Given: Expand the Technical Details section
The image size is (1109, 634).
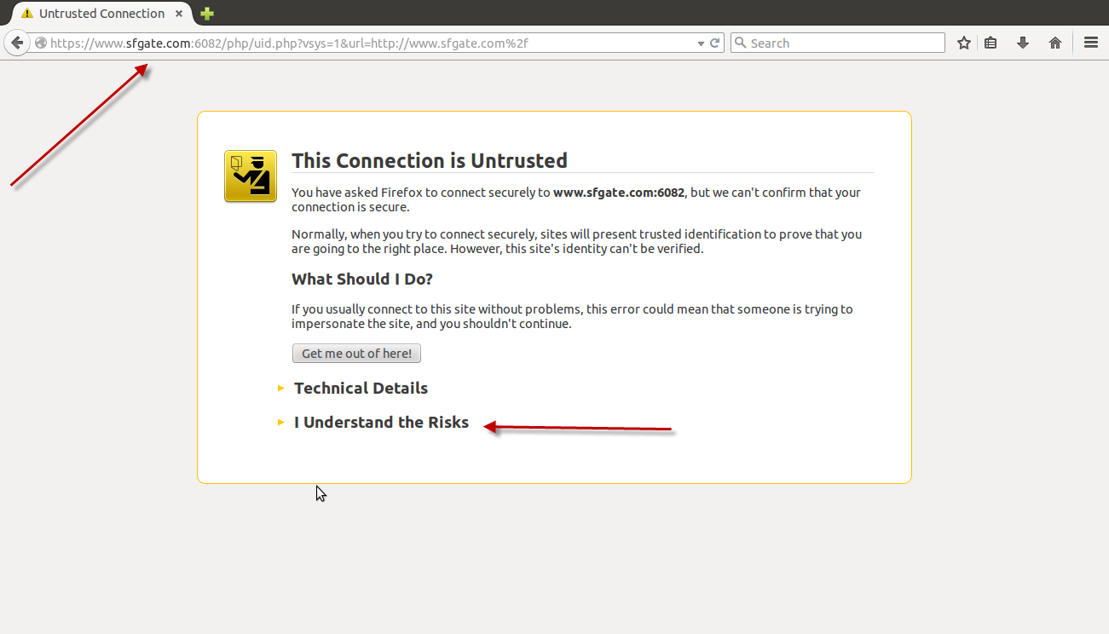Looking at the screenshot, I should [x=361, y=389].
